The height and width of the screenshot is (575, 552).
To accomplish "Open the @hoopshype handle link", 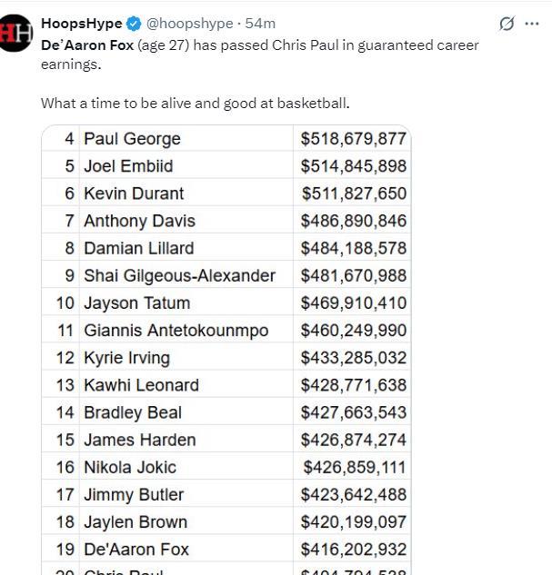I will coord(190,24).
